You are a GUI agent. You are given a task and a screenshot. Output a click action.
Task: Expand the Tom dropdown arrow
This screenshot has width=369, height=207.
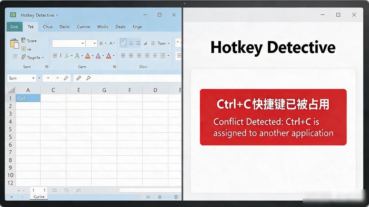coord(168,43)
